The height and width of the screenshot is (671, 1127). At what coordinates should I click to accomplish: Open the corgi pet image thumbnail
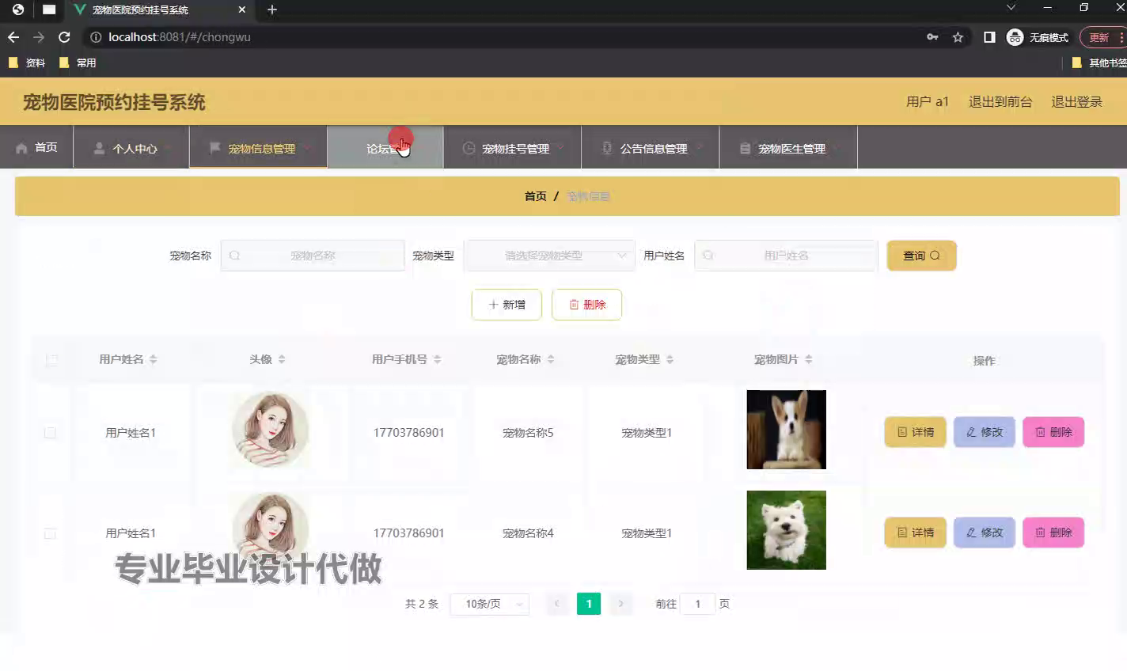786,430
